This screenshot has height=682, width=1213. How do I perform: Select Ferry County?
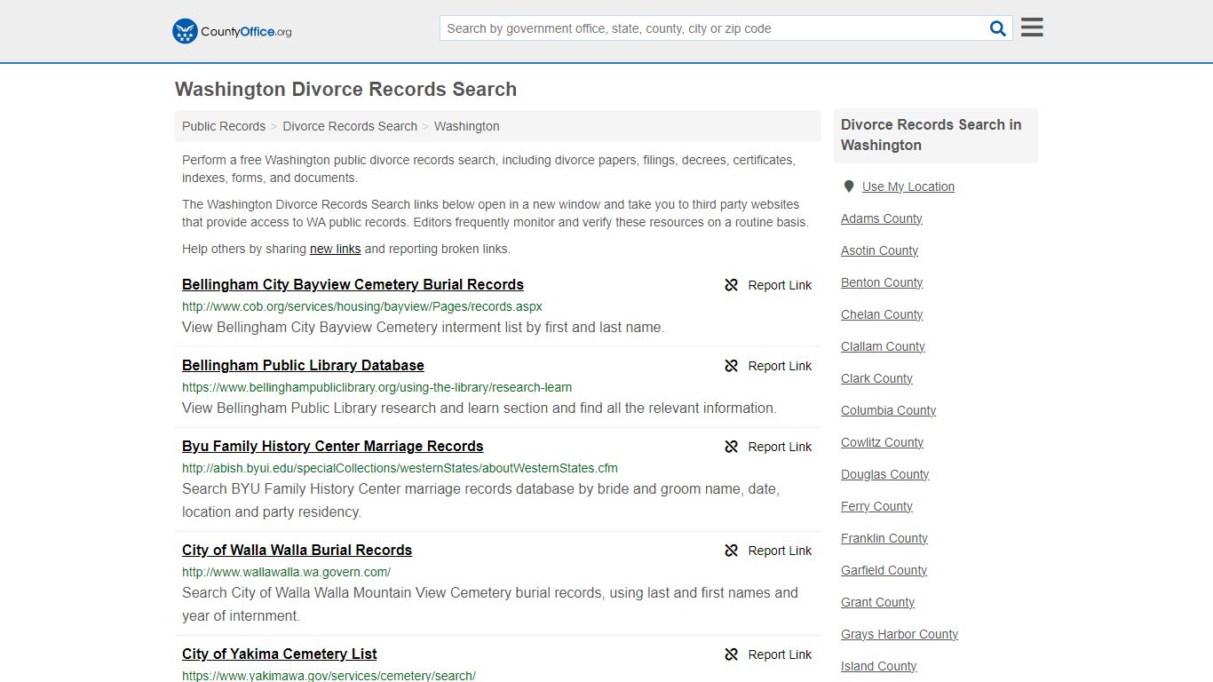(x=876, y=506)
